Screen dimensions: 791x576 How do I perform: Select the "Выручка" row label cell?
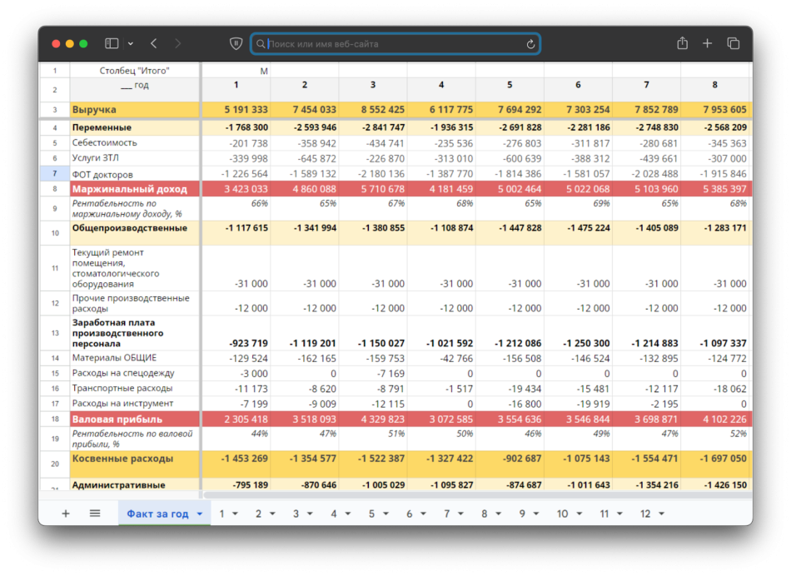(x=135, y=109)
